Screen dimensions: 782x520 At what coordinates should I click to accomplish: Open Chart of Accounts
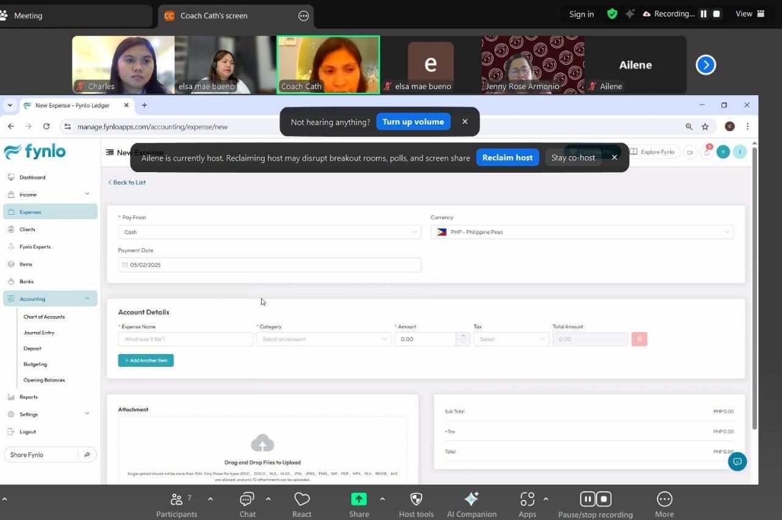[44, 317]
